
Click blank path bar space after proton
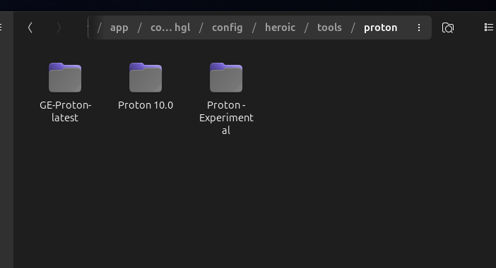click(x=406, y=28)
